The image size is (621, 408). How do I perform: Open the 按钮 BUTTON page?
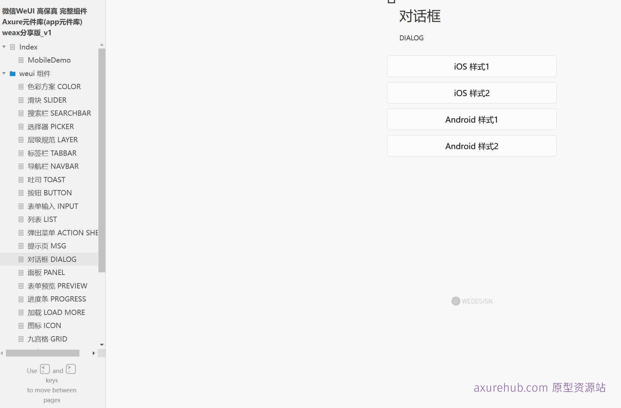[x=50, y=193]
